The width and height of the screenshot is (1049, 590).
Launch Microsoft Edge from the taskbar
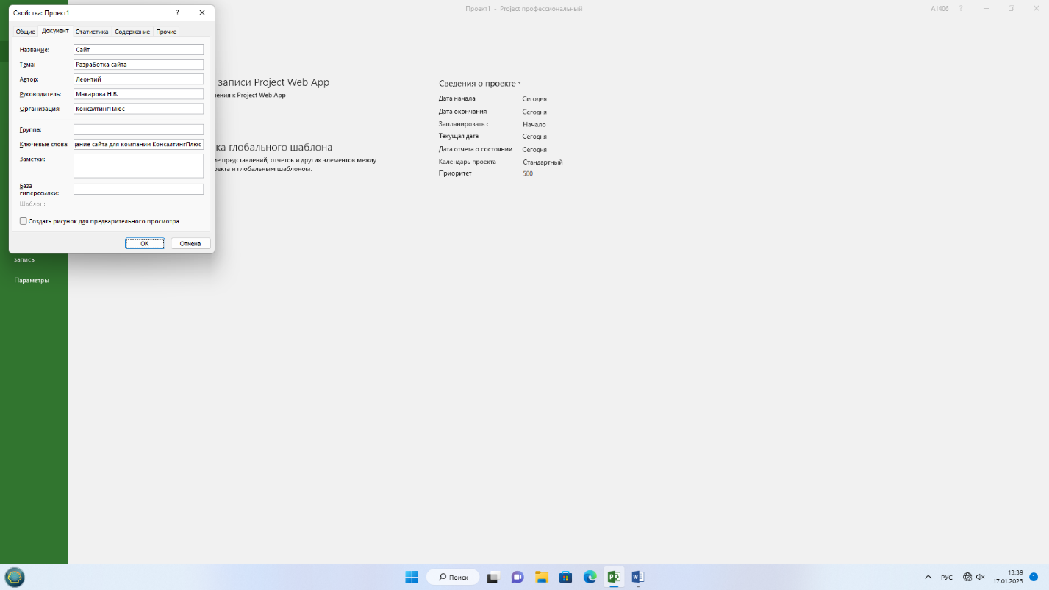point(590,577)
